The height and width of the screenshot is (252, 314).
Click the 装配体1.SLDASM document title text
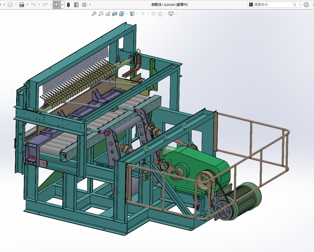169,4
